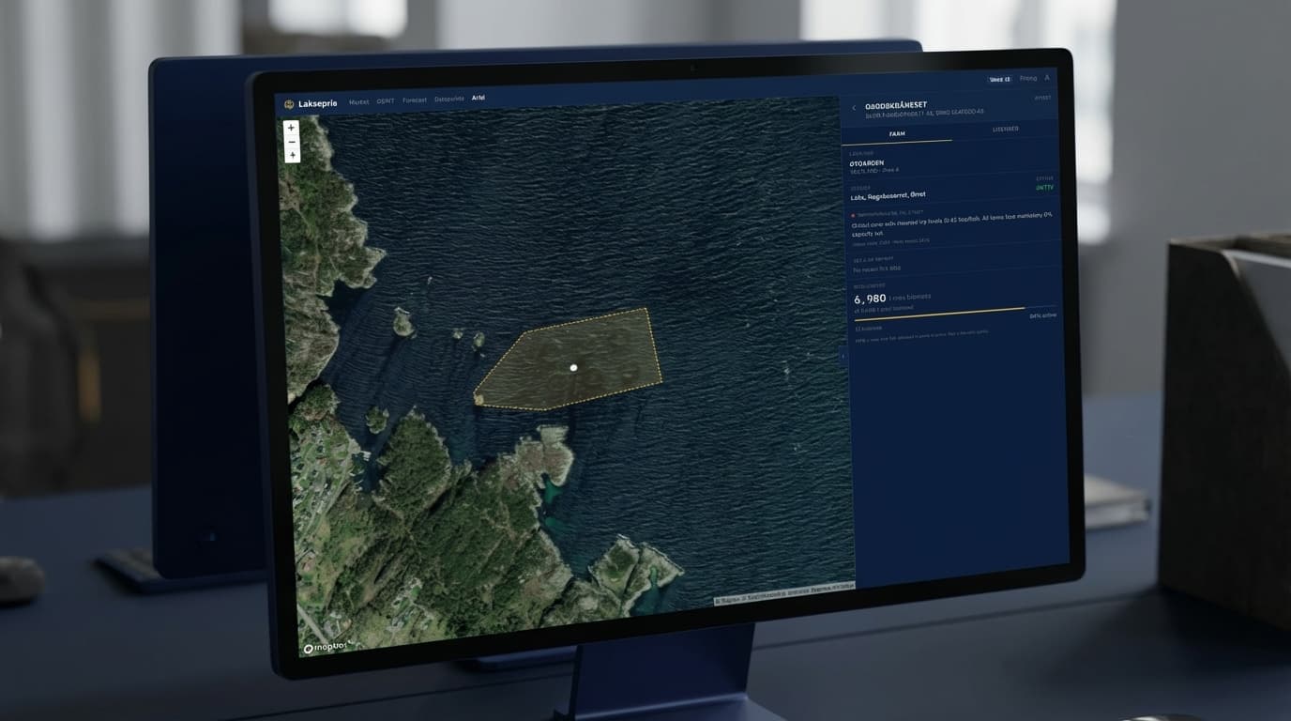Go back using the panel's left chevron
The width and height of the screenshot is (1291, 721).
click(855, 105)
